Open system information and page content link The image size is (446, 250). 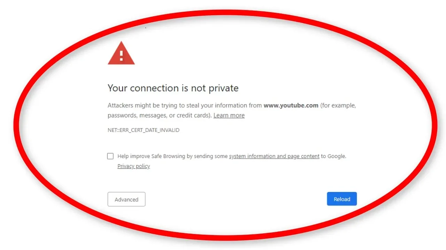click(274, 156)
